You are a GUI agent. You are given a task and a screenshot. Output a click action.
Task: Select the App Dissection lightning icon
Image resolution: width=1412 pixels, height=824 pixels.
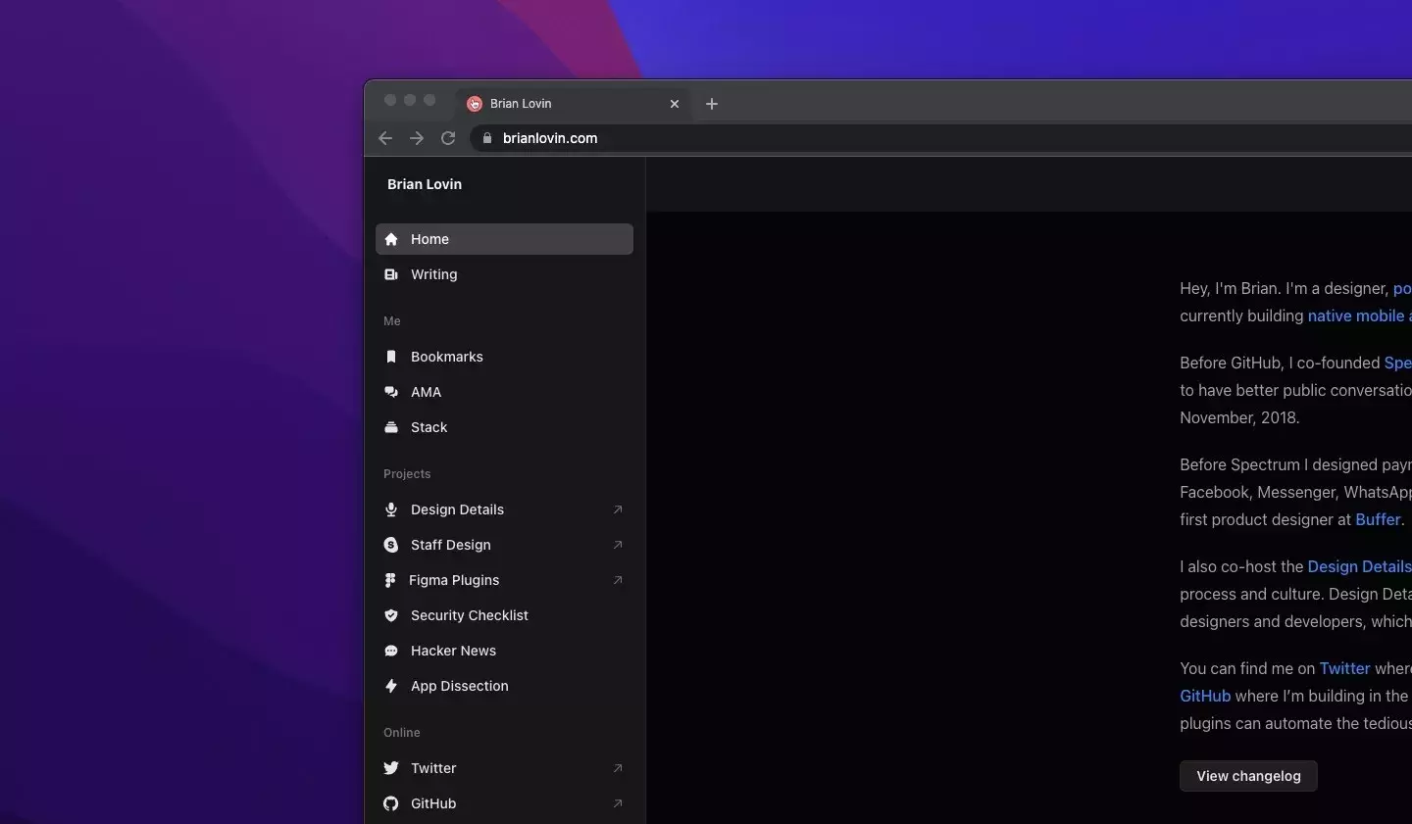point(390,686)
